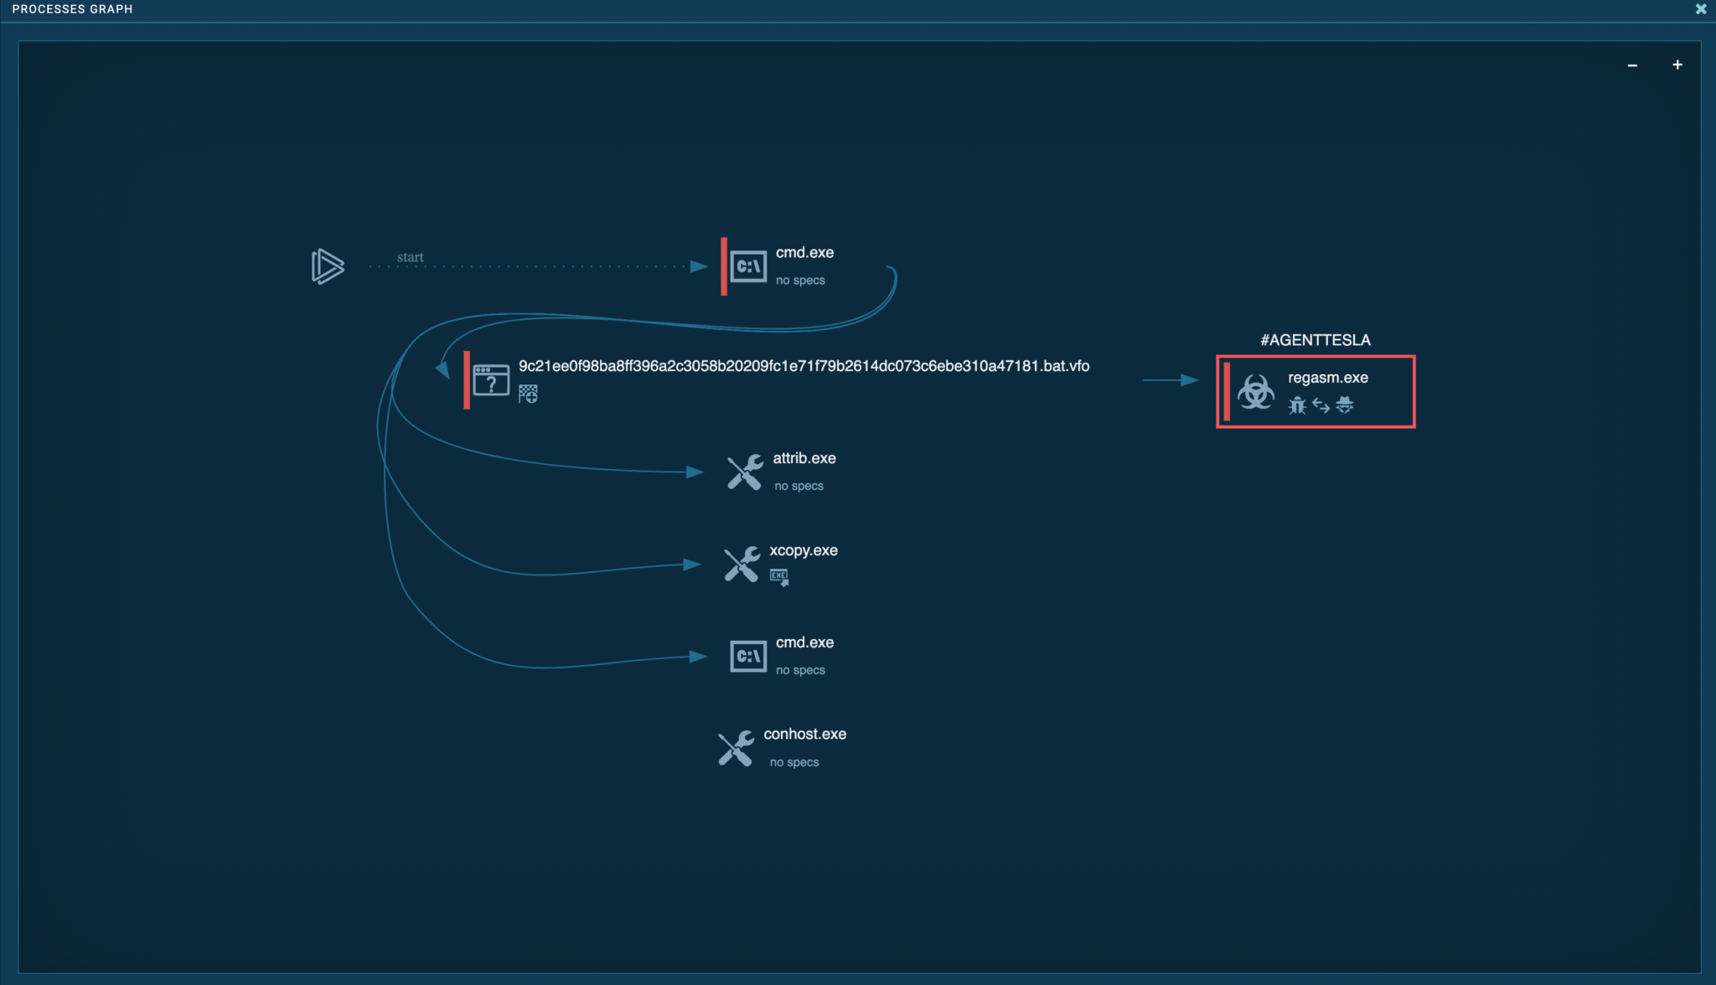Click the network exchange arrows badge under regasm.exe
The width and height of the screenshot is (1716, 985).
pyautogui.click(x=1321, y=405)
